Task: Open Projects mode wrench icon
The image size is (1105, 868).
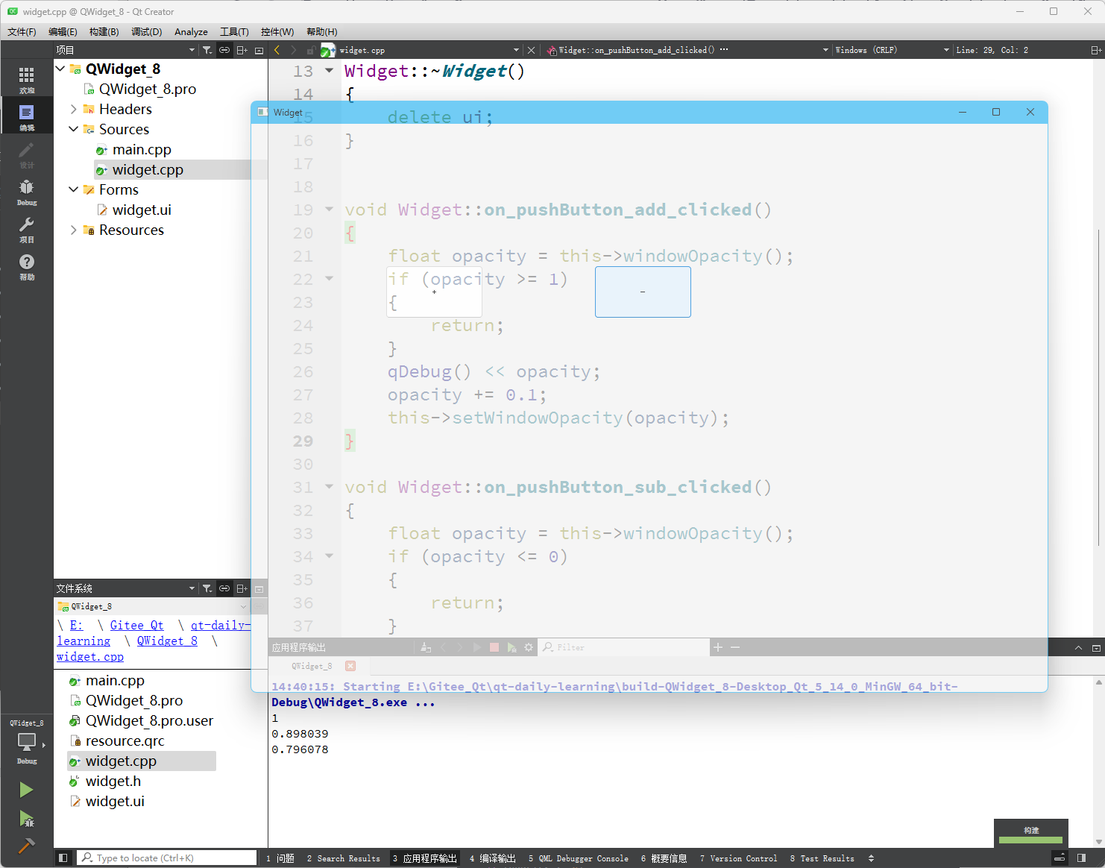Action: tap(26, 228)
